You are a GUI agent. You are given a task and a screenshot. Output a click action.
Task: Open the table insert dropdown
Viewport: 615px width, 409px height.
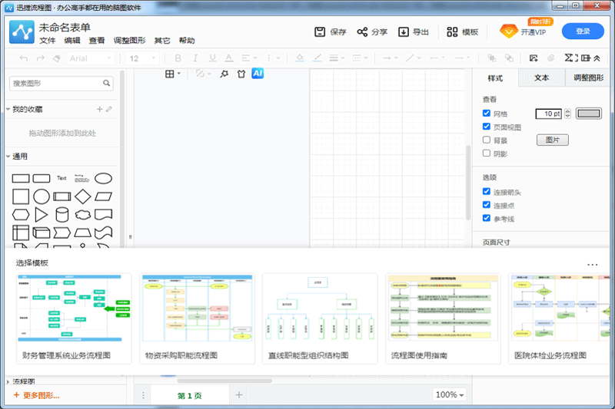pyautogui.click(x=173, y=74)
